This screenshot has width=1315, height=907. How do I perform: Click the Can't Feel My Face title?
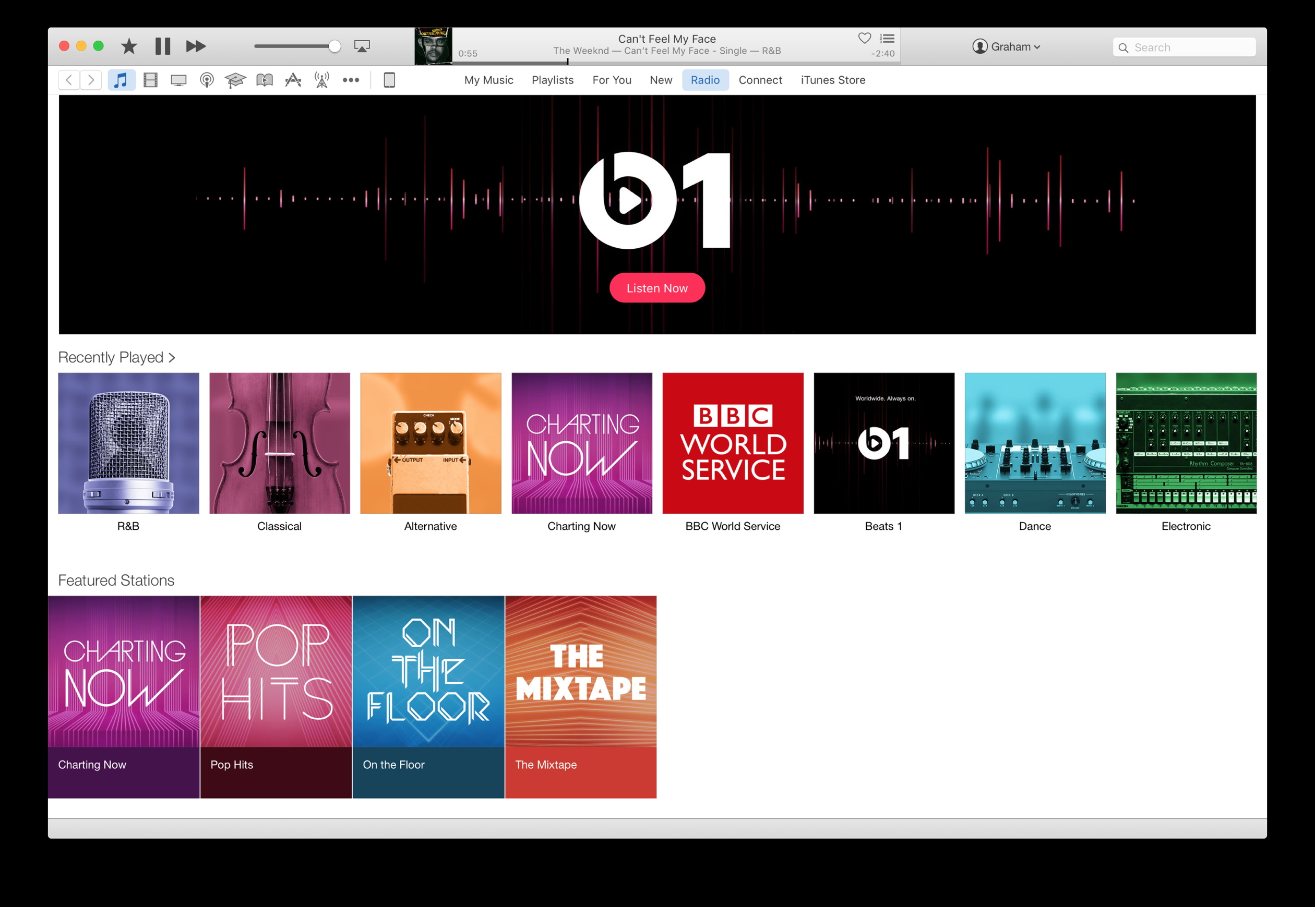tap(667, 39)
